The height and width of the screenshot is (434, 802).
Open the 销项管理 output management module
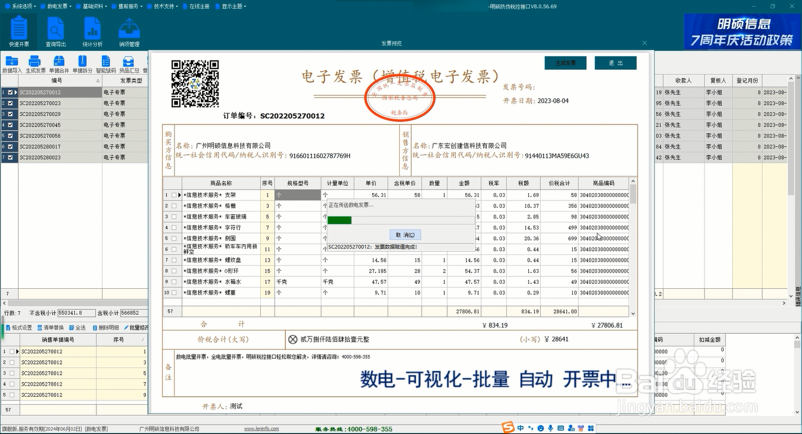130,32
